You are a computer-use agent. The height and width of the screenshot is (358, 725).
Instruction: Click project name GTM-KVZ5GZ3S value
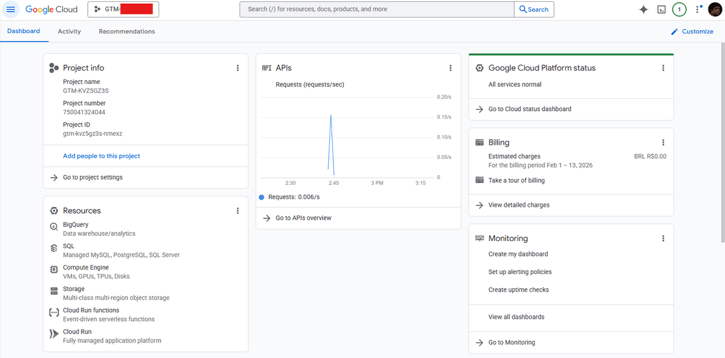click(x=86, y=91)
